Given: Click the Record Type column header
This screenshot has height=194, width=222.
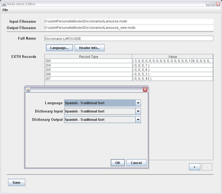Looking at the screenshot, I should coord(89,57).
